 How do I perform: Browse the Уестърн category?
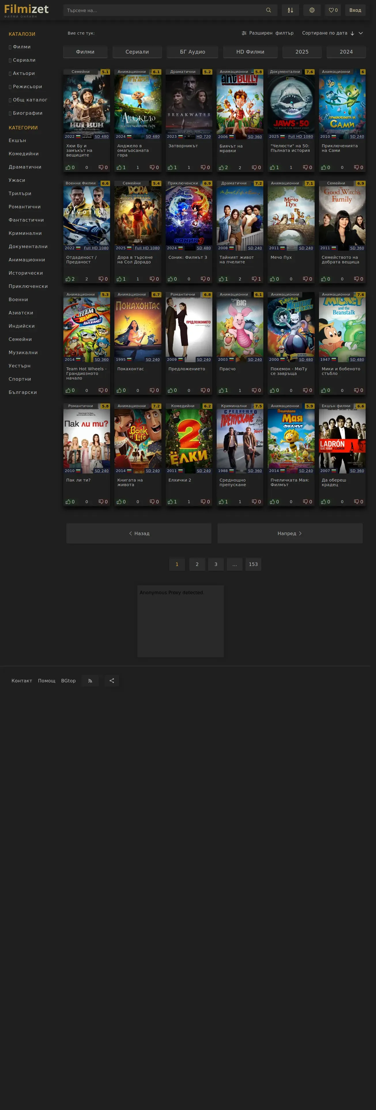(19, 366)
